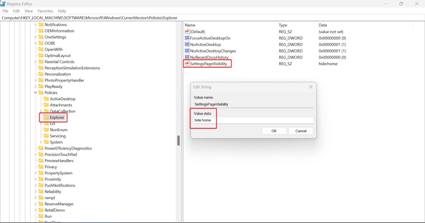Click the Servicing folder icon
Viewport: 425px width, 223px height.
46,136
